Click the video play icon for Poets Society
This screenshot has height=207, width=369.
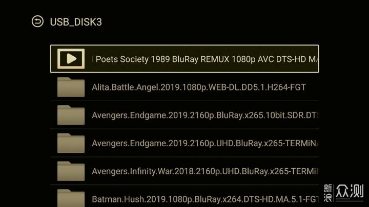[71, 59]
